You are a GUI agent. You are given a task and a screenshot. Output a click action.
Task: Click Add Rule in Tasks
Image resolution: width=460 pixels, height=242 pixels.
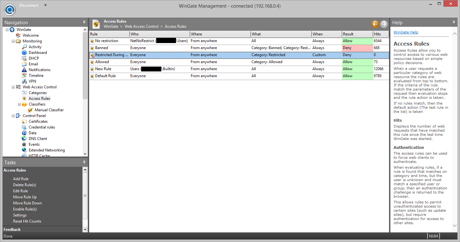(21, 179)
